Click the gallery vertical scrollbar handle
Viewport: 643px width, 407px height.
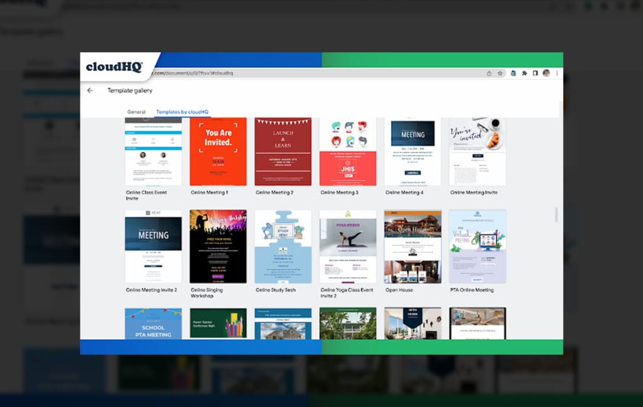556,215
